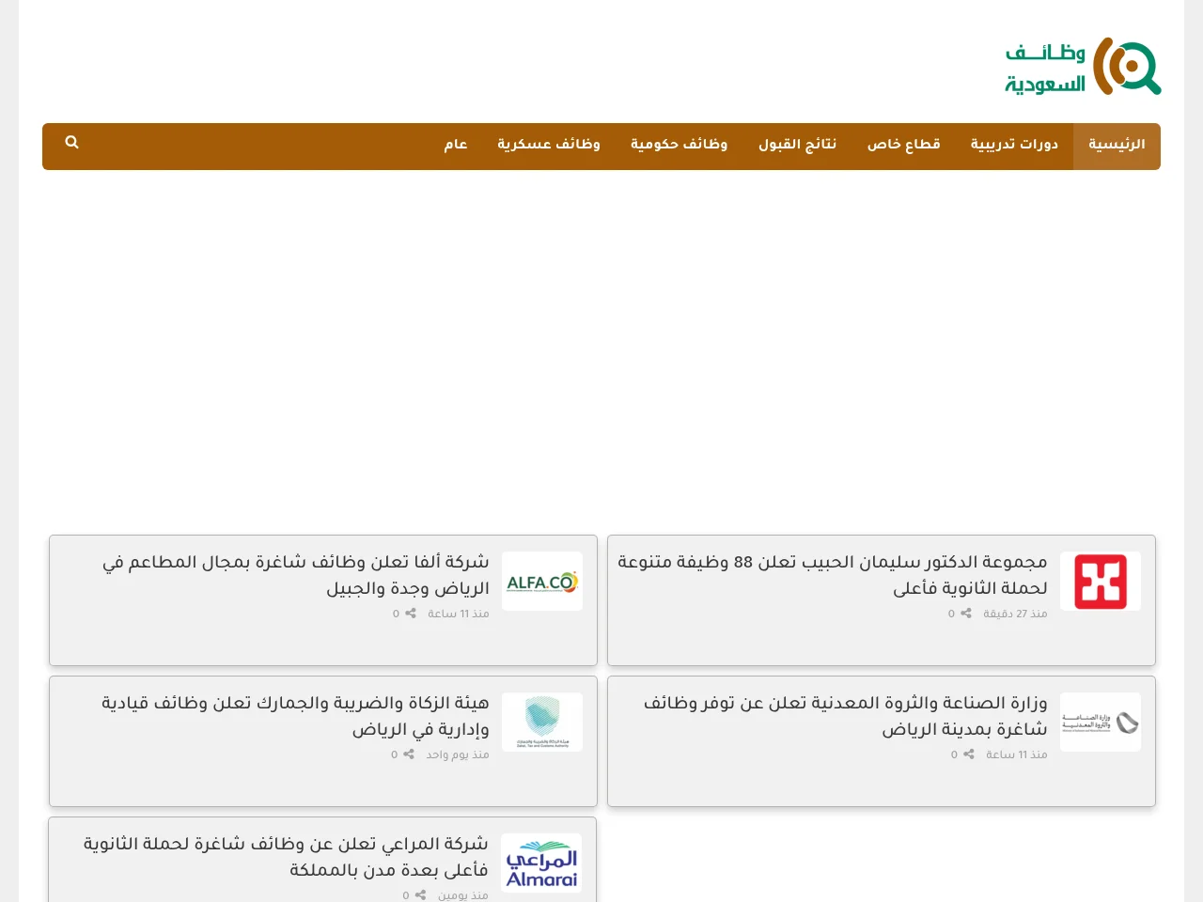Click timestamp منذ يوم واحد
This screenshot has width=1203, height=902.
pos(458,754)
